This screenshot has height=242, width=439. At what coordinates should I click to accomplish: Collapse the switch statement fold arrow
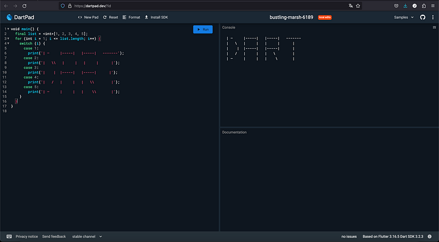coord(8,43)
